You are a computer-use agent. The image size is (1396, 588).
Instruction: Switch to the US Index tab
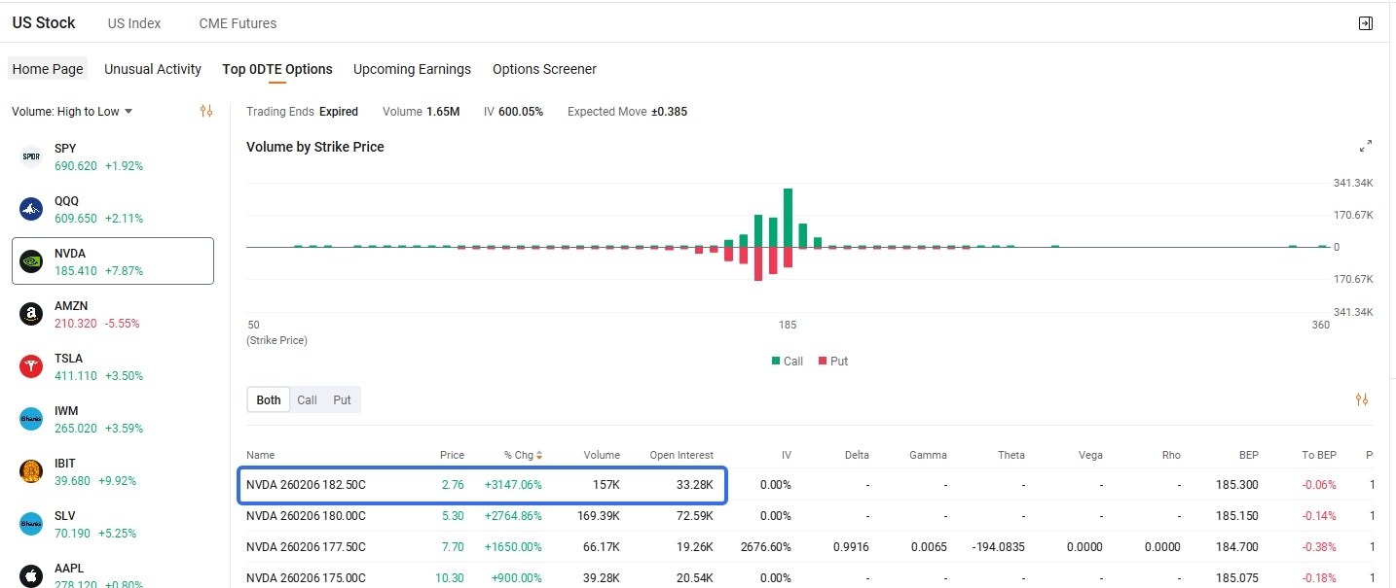134,22
